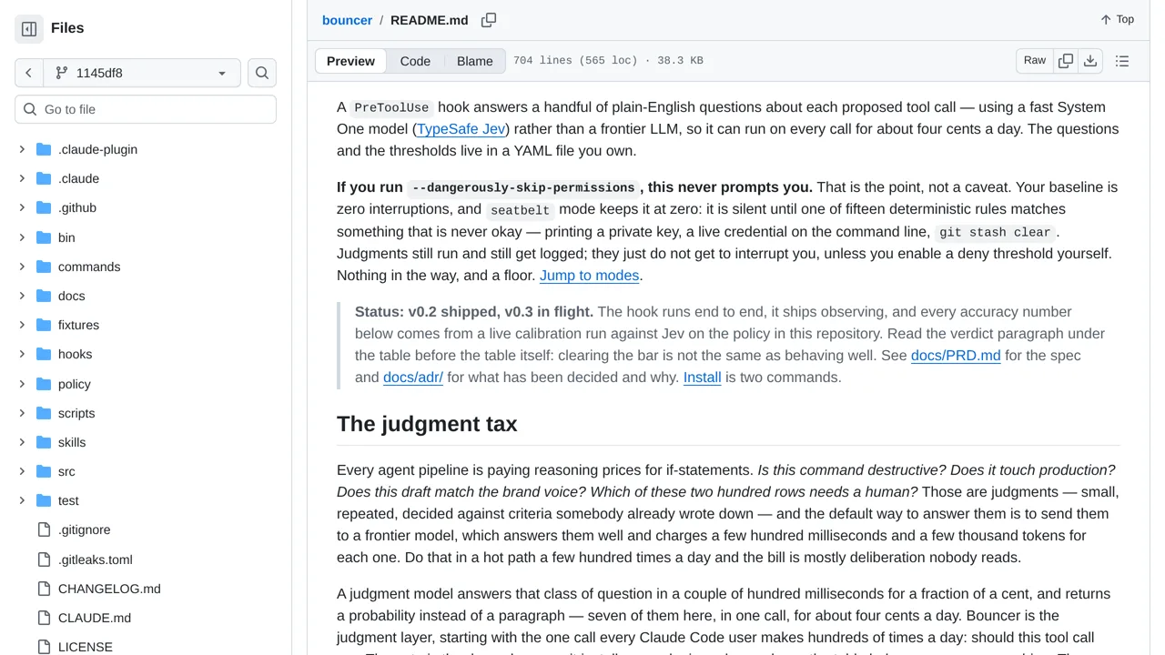Switch to the Blame view
Image resolution: width=1165 pixels, height=655 pixels.
[x=474, y=61]
